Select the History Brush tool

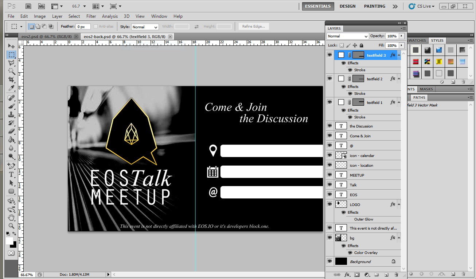click(x=11, y=123)
